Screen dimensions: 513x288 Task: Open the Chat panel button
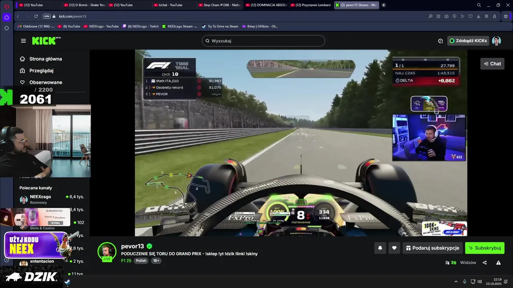(492, 64)
